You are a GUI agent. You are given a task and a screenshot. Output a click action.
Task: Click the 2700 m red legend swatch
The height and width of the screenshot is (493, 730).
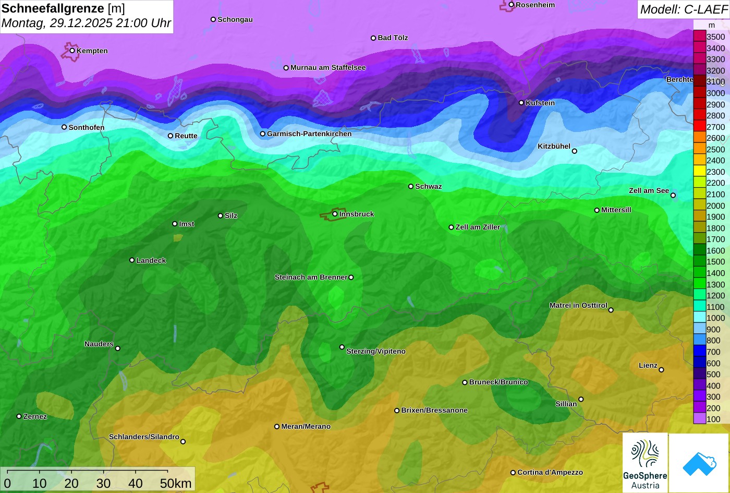(699, 127)
